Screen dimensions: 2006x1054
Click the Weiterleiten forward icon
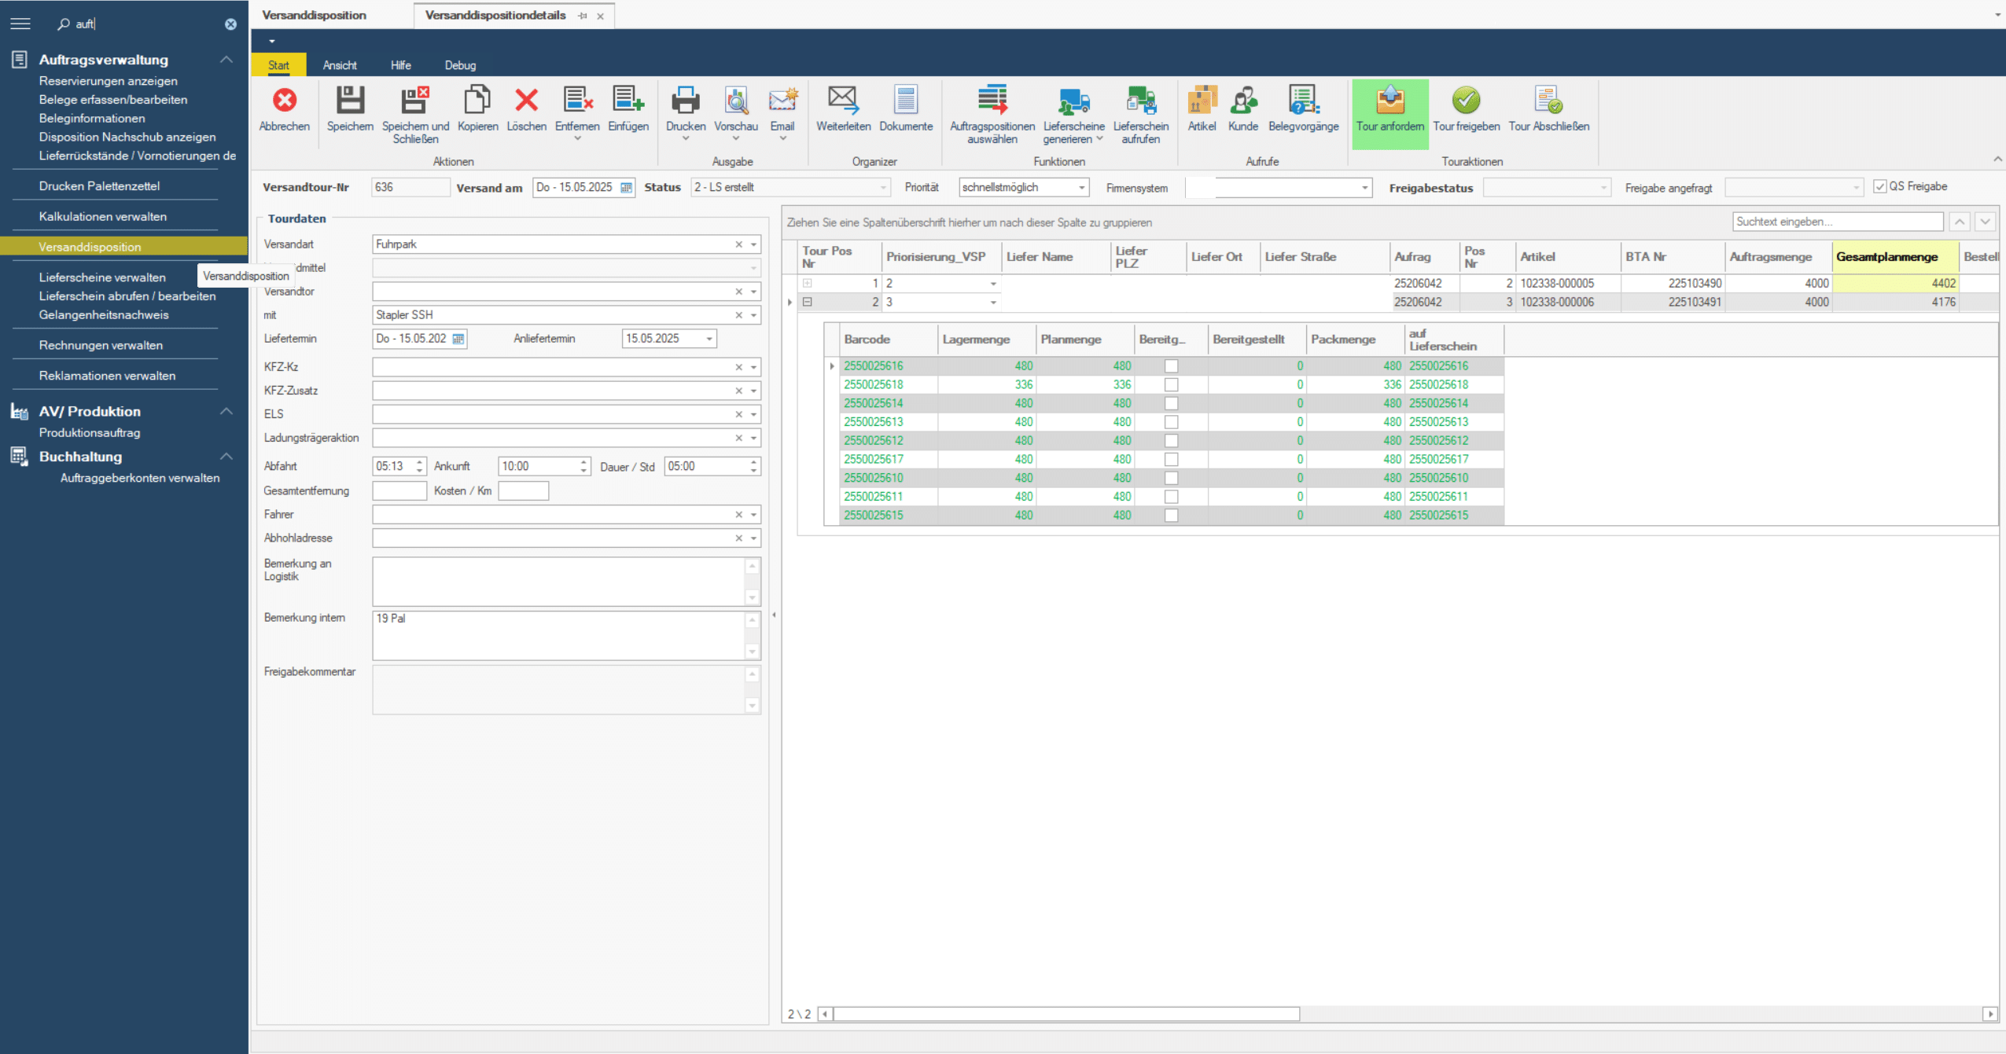[843, 101]
